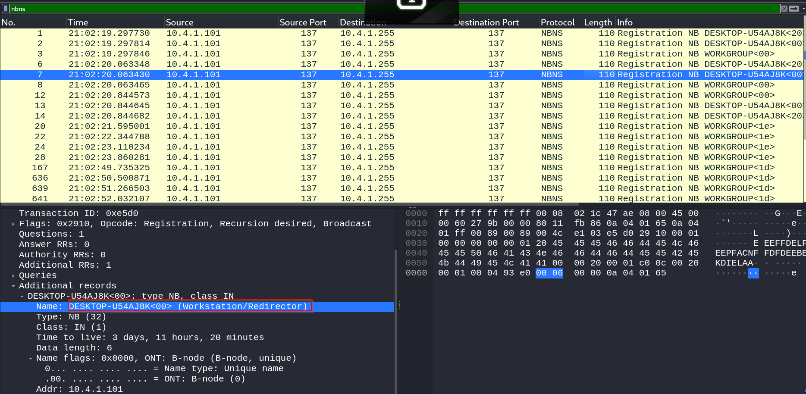Click the display filter bookmark icon
The width and height of the screenshot is (806, 394).
(x=6, y=9)
